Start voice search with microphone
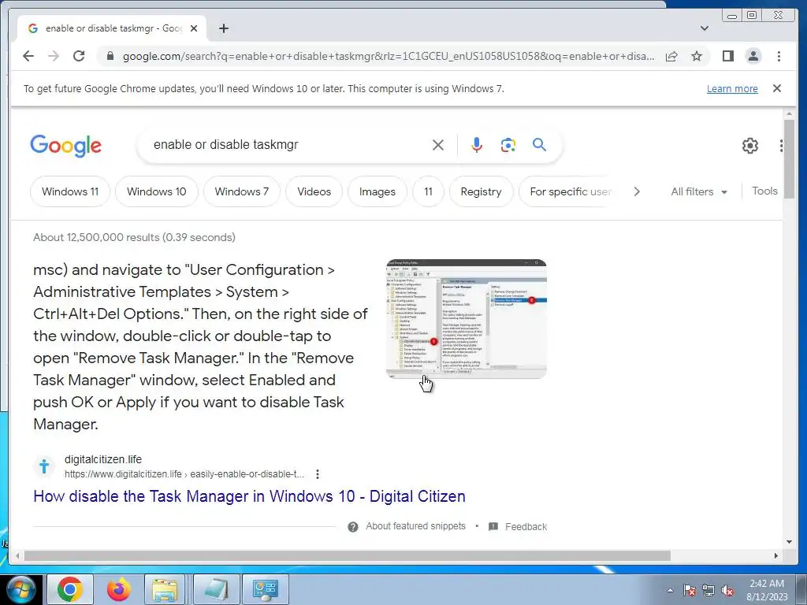Image resolution: width=807 pixels, height=605 pixels. tap(477, 145)
